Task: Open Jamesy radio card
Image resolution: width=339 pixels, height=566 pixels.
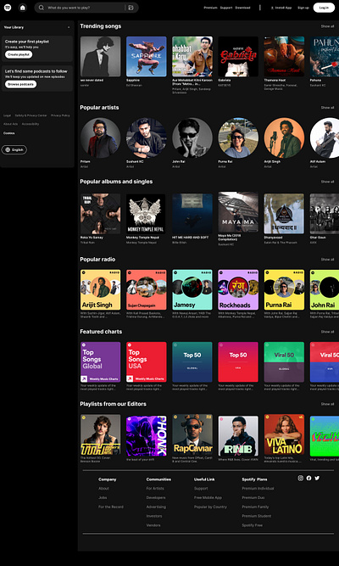Action: point(192,289)
